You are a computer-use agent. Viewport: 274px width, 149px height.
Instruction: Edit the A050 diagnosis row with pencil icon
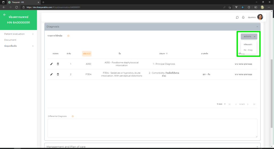51,64
